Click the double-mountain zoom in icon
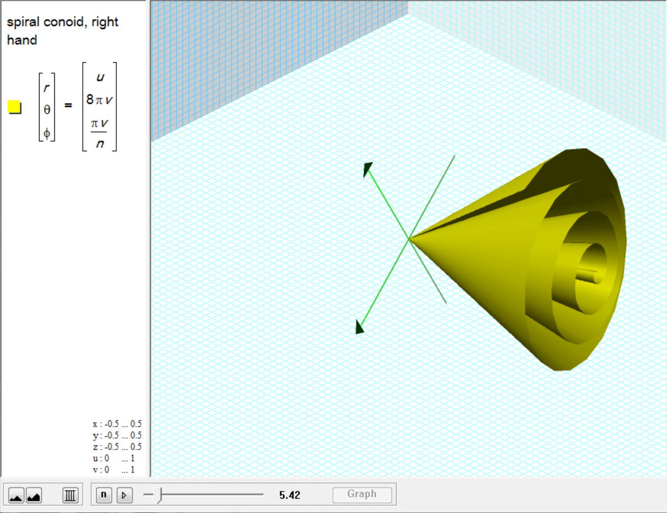Image resolution: width=667 pixels, height=513 pixels. click(x=34, y=495)
